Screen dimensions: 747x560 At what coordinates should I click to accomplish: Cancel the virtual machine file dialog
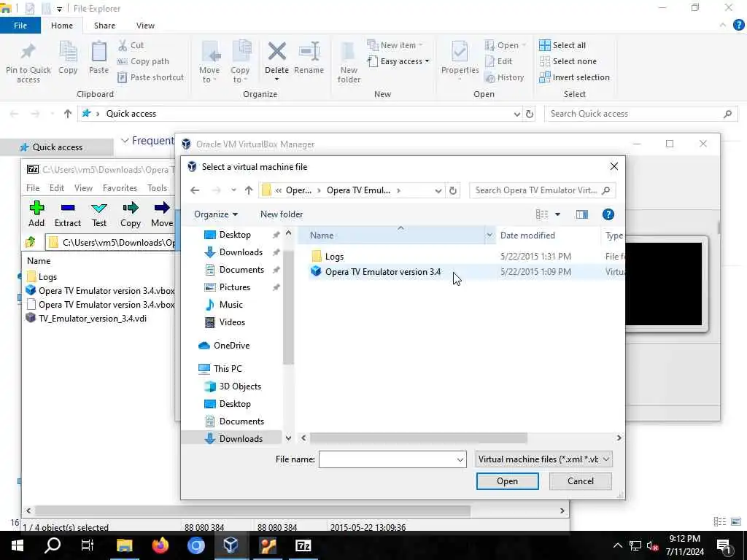tap(580, 481)
